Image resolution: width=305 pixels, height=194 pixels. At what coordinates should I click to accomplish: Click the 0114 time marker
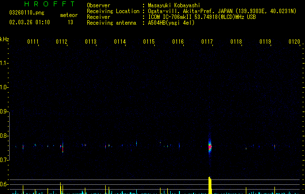coord(120,42)
